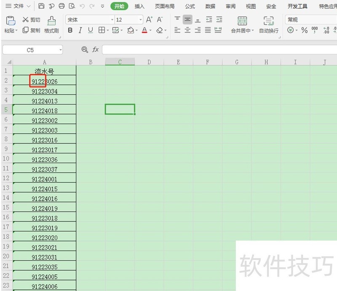Pick the red font color swatch
The image size is (337, 291).
tap(144, 30)
